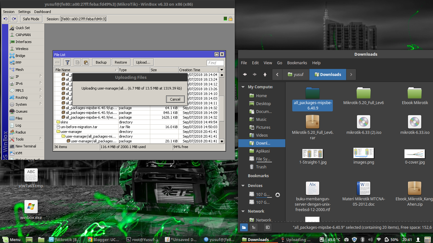The image size is (433, 243).
Task: Show places view in file manager sidebar
Action: [x=244, y=227]
